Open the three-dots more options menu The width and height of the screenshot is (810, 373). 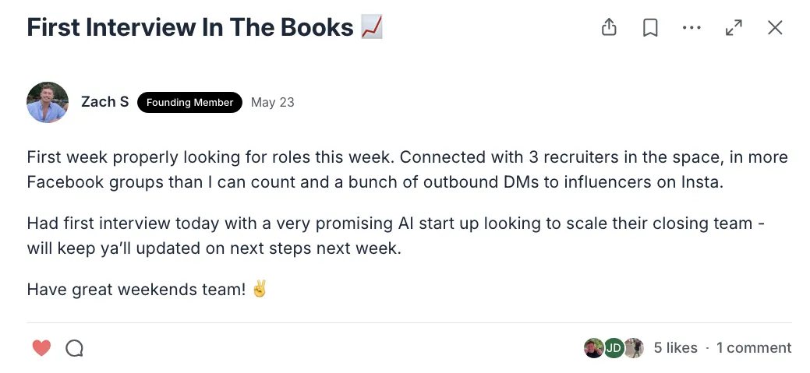pyautogui.click(x=692, y=28)
